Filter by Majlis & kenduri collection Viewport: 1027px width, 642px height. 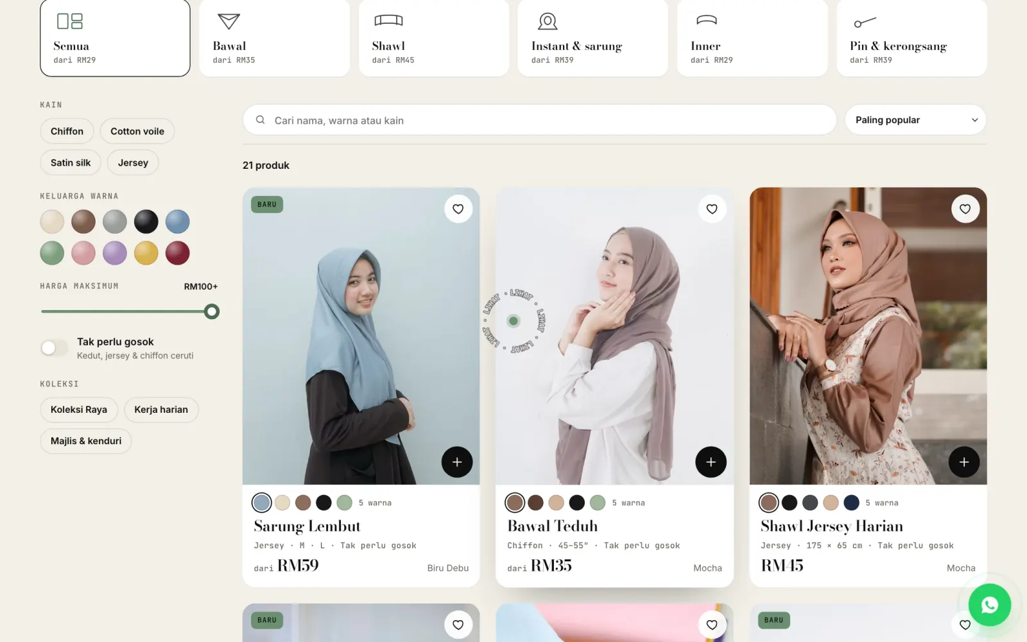click(x=86, y=441)
